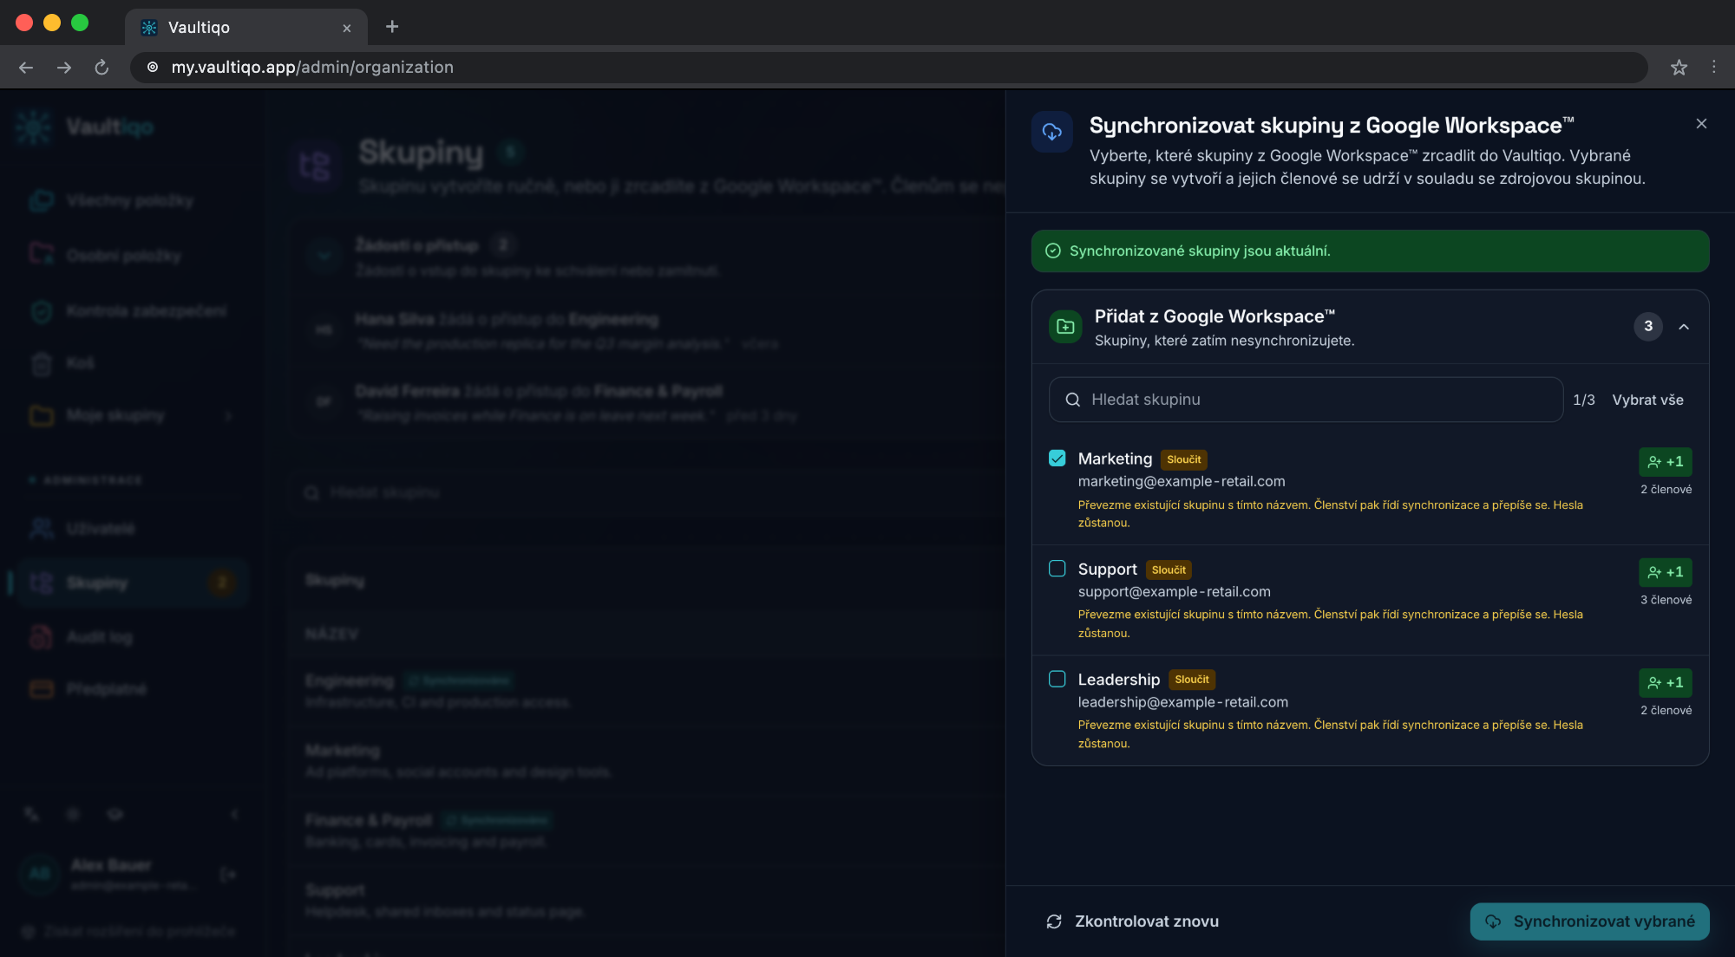Focus the Hledat skupinu search field
This screenshot has height=957, width=1735.
coord(1306,400)
